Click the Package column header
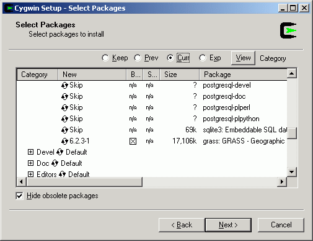Image resolution: width=313 pixels, height=241 pixels. [x=244, y=75]
